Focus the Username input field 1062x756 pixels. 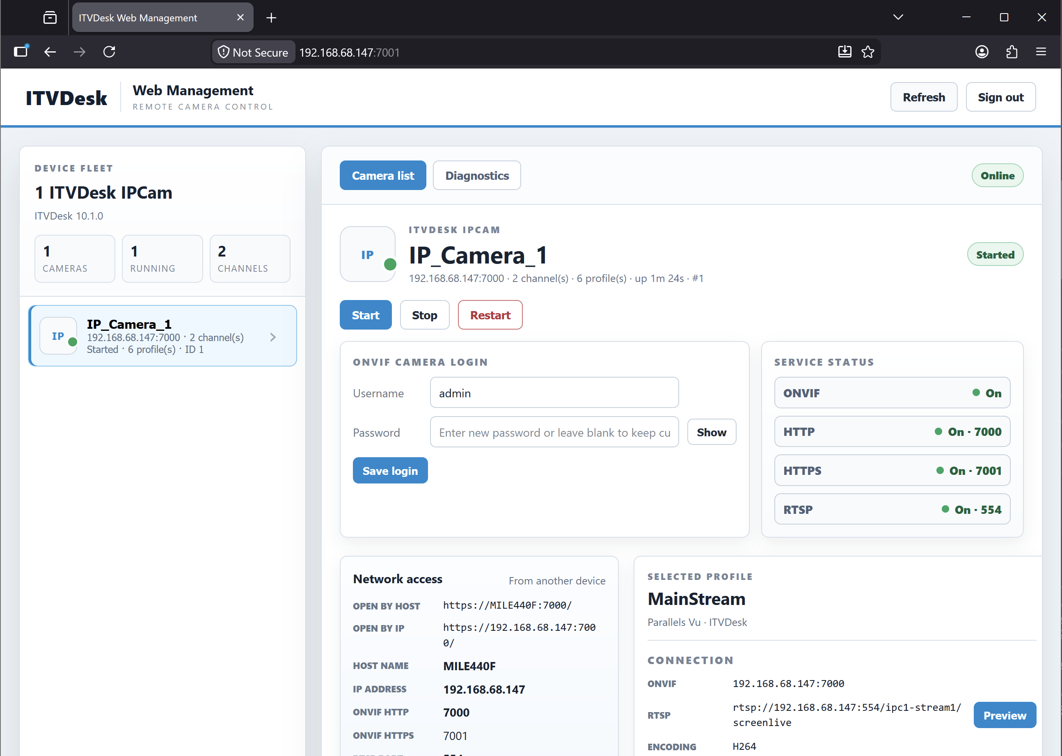(554, 393)
